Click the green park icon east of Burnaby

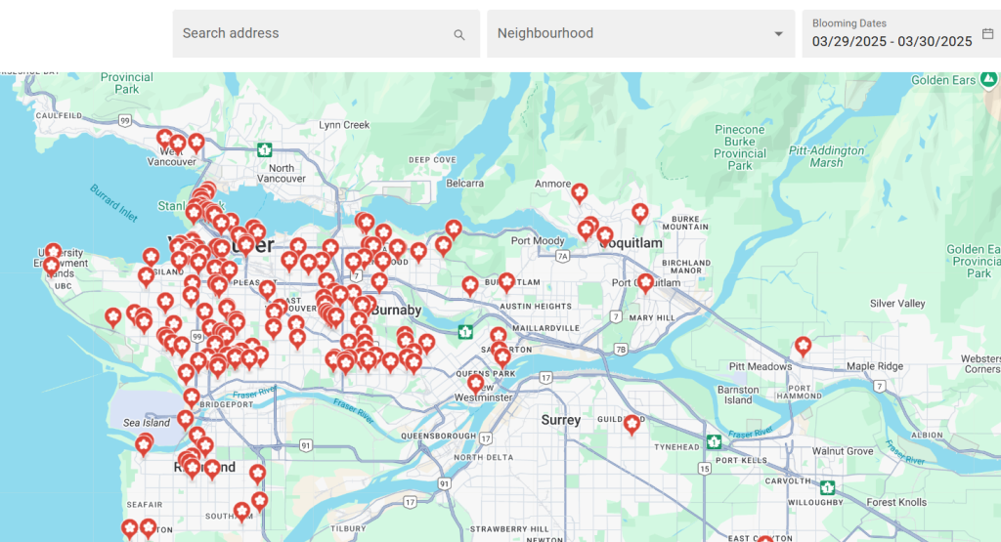tap(465, 332)
